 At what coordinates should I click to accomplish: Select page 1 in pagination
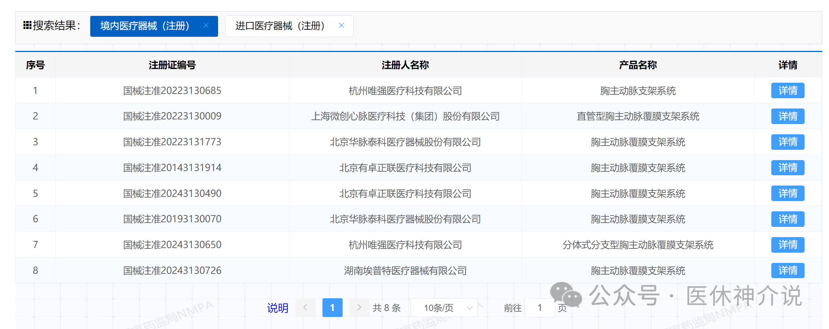click(x=332, y=307)
